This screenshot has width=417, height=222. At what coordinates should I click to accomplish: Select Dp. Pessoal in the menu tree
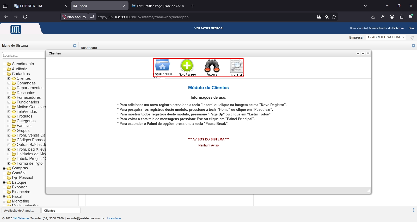coord(22,178)
